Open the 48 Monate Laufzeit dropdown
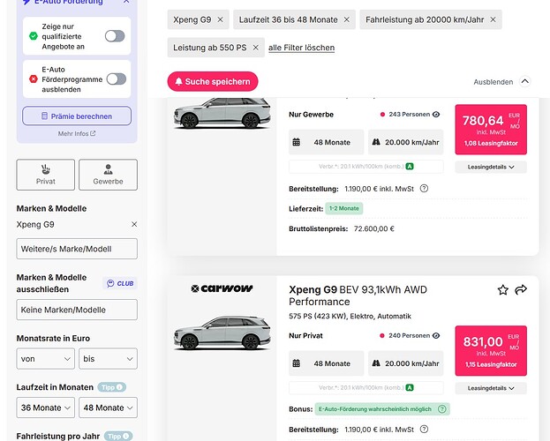 click(108, 407)
